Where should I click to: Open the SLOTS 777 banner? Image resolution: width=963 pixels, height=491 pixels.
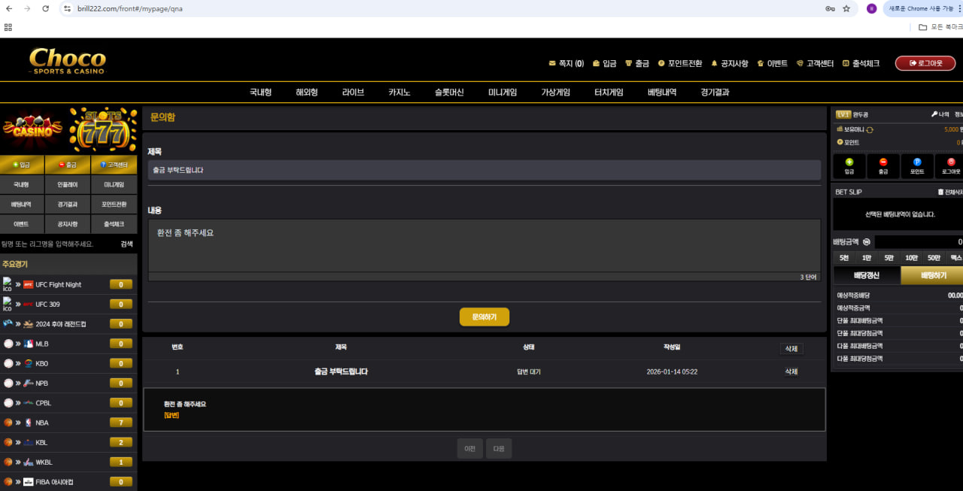(103, 129)
